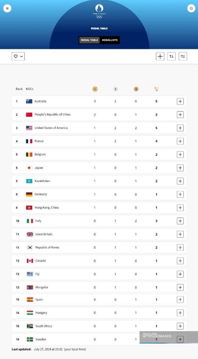Sort by silver medal column icon
198x359 pixels.
point(115,89)
